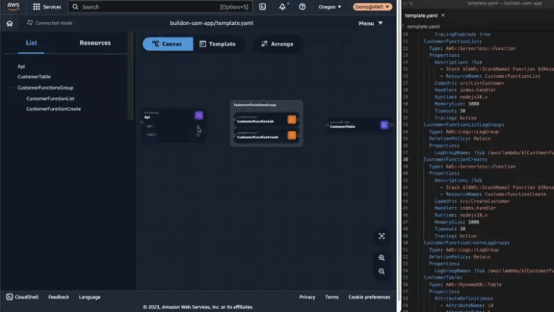Zoom out on the canvas
554x312 pixels.
[382, 271]
